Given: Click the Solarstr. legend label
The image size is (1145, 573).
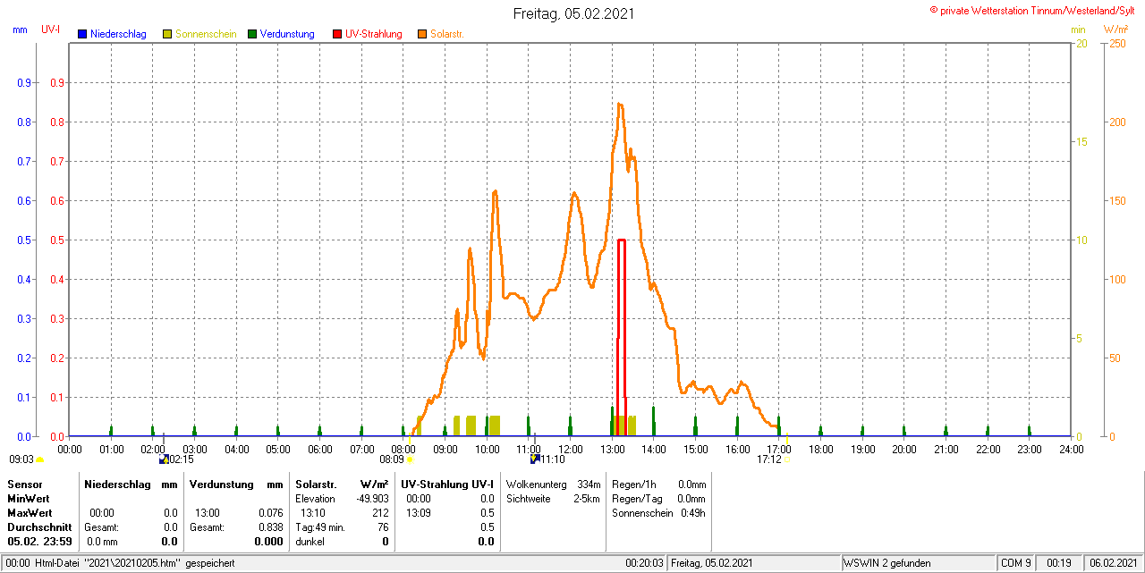Looking at the screenshot, I should point(446,34).
